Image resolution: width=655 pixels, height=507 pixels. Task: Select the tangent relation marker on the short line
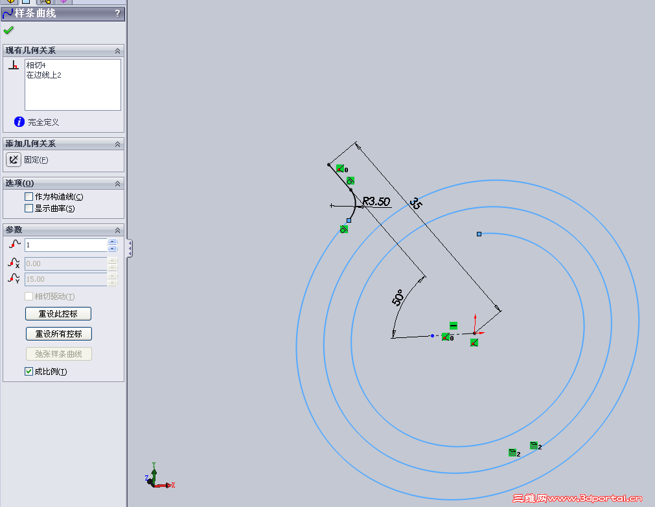(350, 181)
